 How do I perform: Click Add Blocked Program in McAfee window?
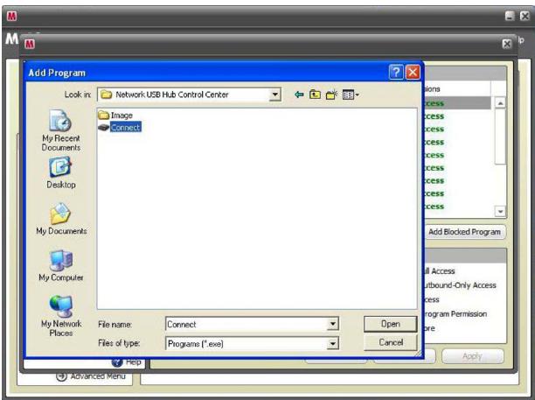click(464, 232)
